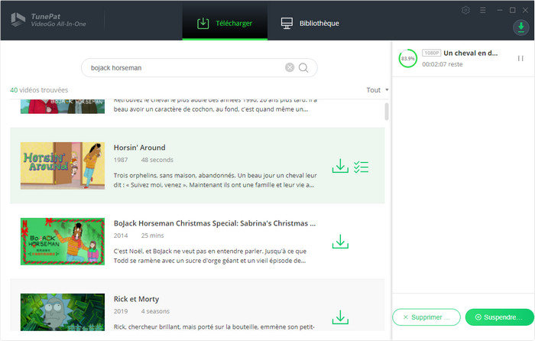
Task: Click the 40 vidéos trouvées label
Action: [39, 90]
